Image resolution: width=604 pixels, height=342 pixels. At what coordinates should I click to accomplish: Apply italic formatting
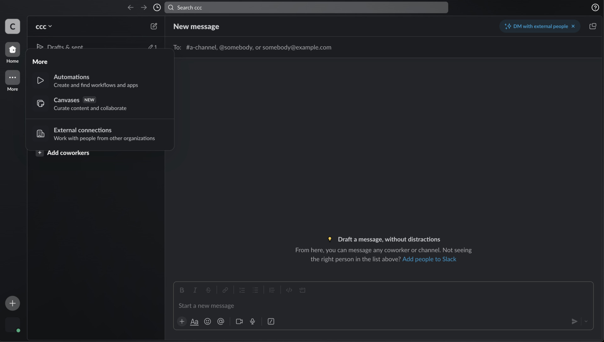point(195,290)
